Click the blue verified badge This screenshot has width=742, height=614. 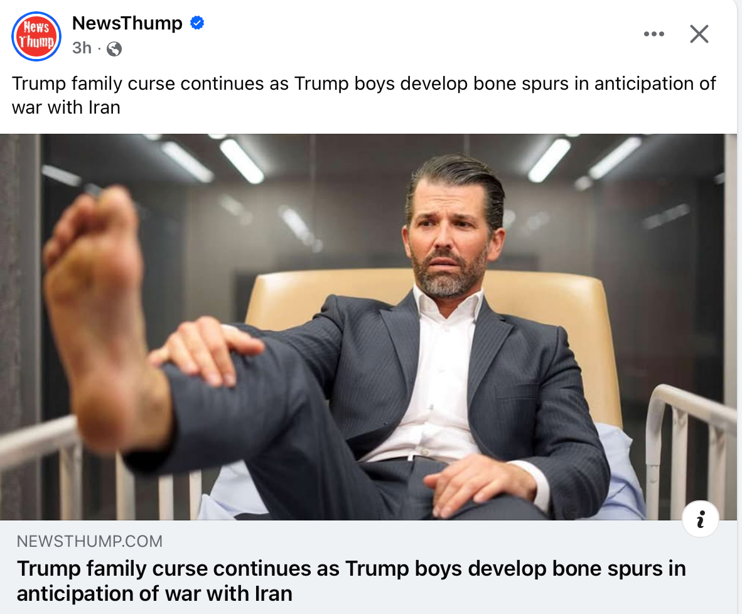point(197,24)
